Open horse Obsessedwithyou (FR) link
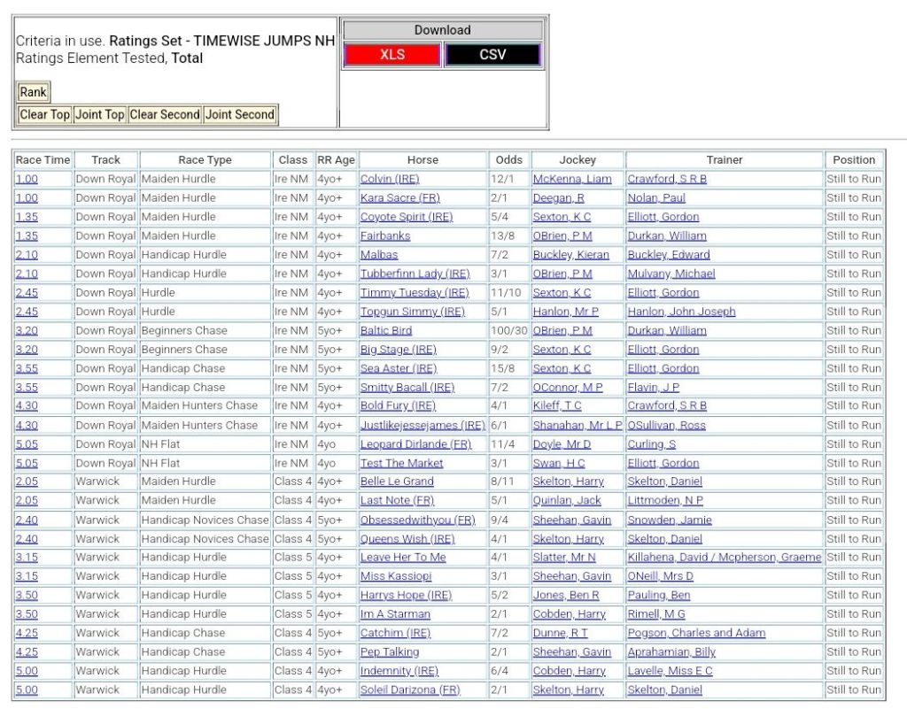The image size is (907, 709). point(417,520)
